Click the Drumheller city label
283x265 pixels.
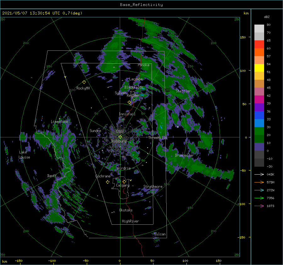click(x=184, y=155)
